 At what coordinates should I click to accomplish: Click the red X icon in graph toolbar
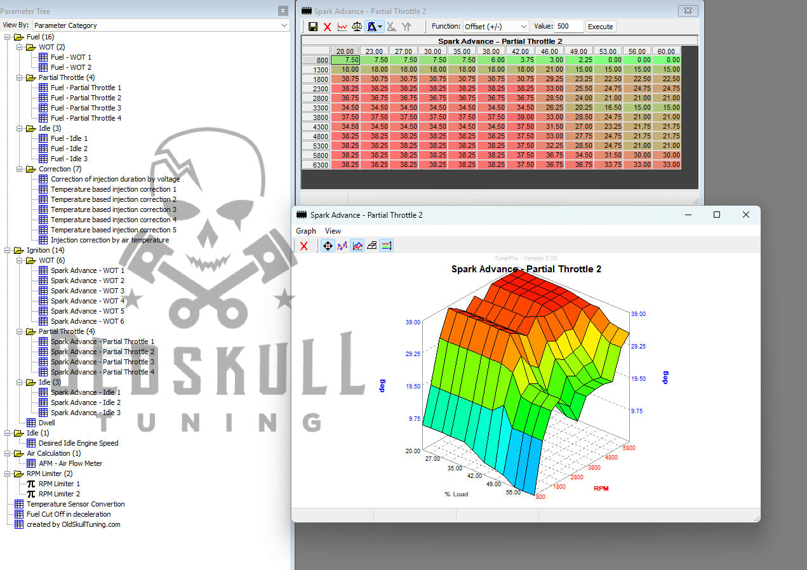pos(303,246)
